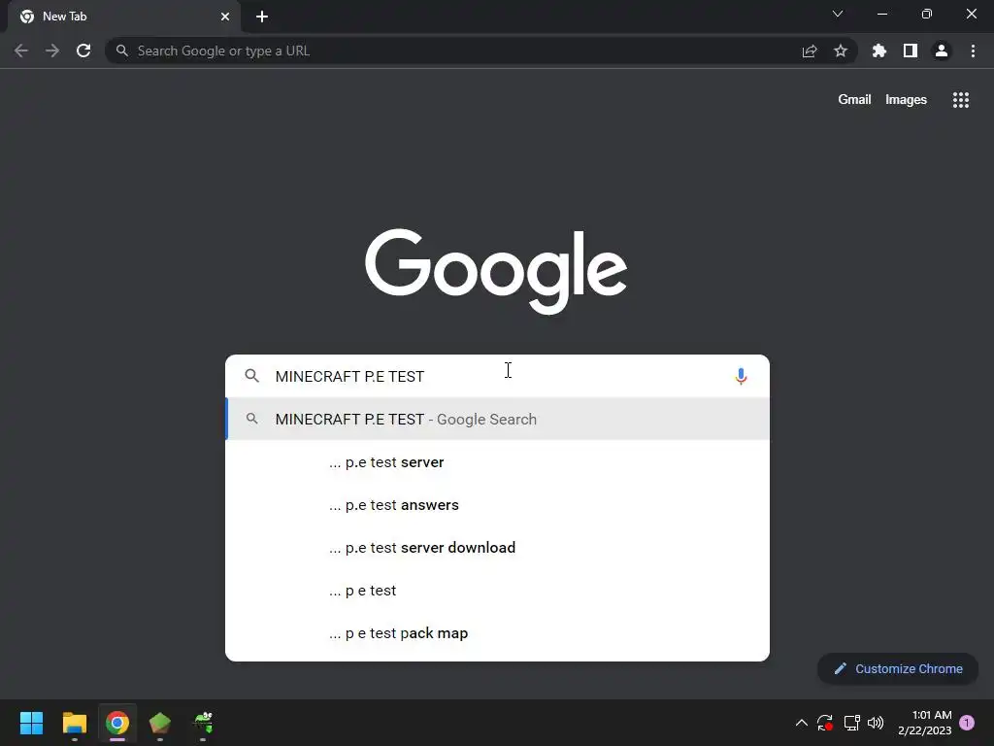
Task: Restore down the Chrome window
Action: pyautogui.click(x=927, y=14)
